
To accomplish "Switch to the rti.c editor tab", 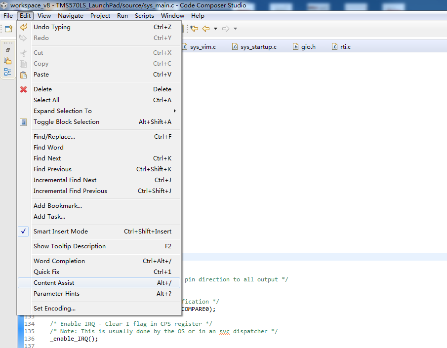I will tap(341, 47).
